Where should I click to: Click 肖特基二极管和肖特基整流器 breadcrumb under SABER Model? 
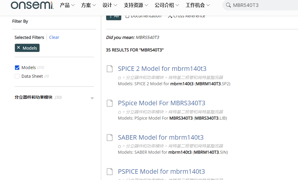[x=196, y=146]
